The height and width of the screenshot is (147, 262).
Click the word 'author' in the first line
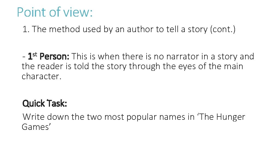coord(140,29)
